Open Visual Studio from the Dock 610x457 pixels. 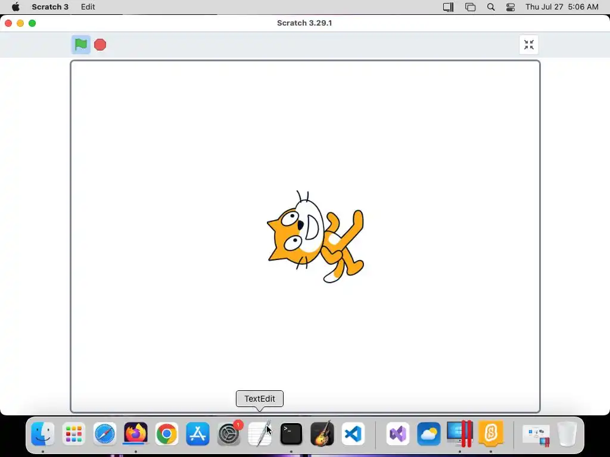pos(397,434)
